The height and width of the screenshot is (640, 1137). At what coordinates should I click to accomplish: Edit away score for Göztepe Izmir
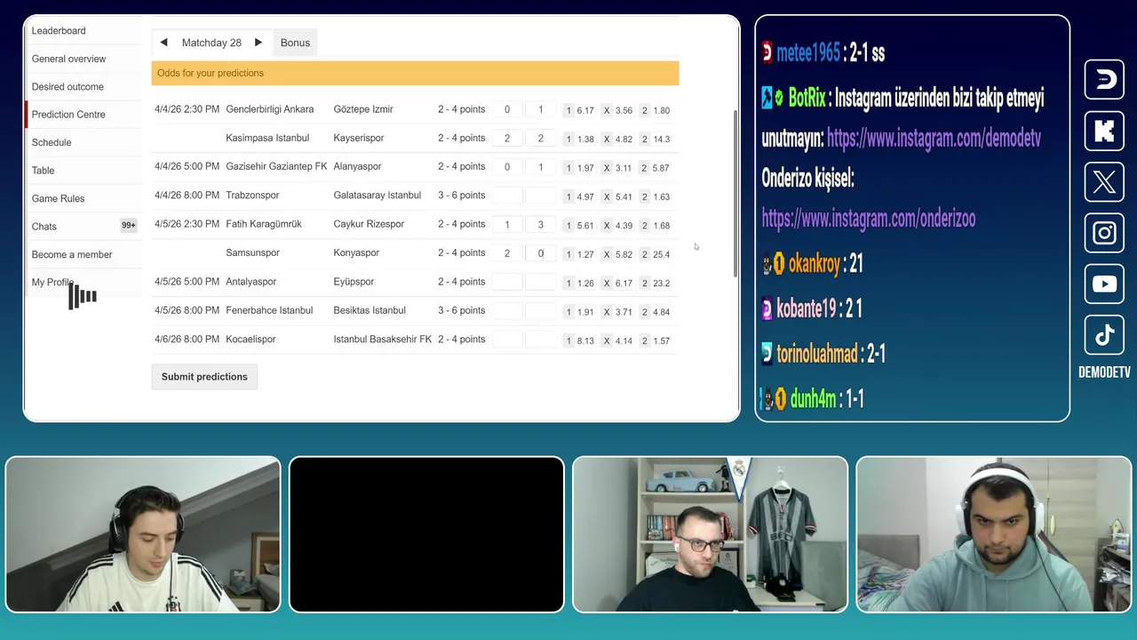tap(540, 109)
